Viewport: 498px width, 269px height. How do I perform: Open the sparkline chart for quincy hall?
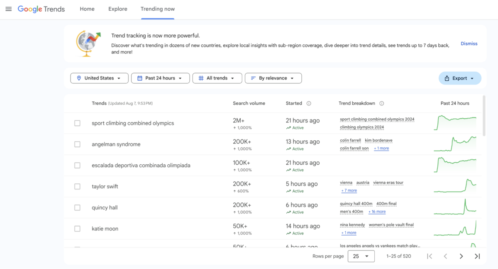pyautogui.click(x=455, y=207)
